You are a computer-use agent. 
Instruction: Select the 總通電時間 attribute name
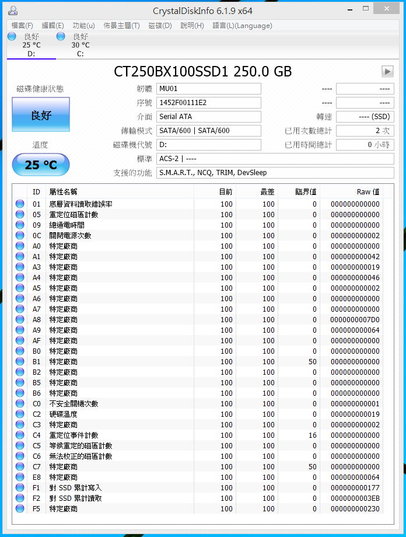coord(66,225)
